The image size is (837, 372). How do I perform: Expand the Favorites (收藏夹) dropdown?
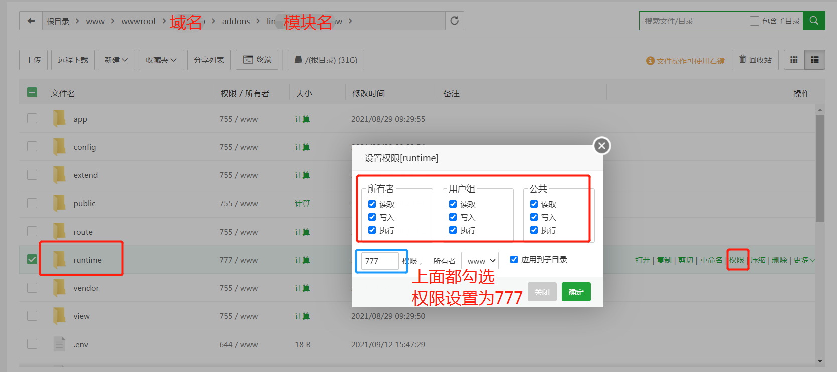coord(161,60)
